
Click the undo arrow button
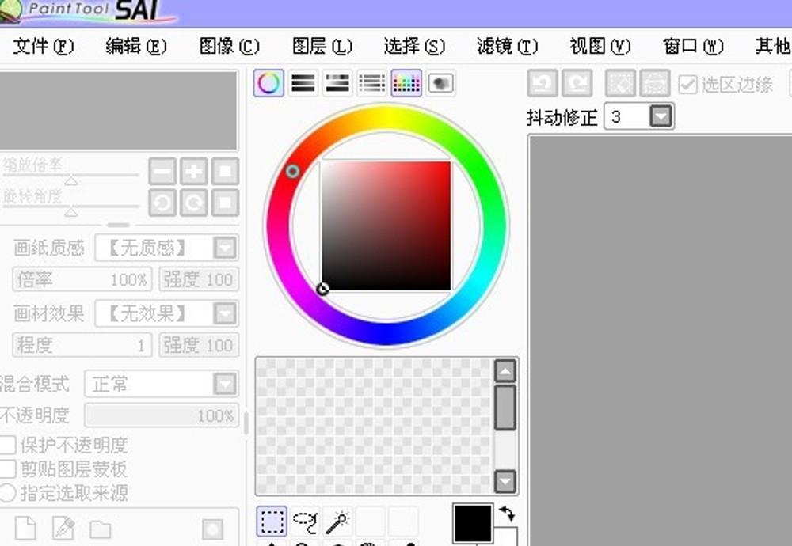coord(543,84)
